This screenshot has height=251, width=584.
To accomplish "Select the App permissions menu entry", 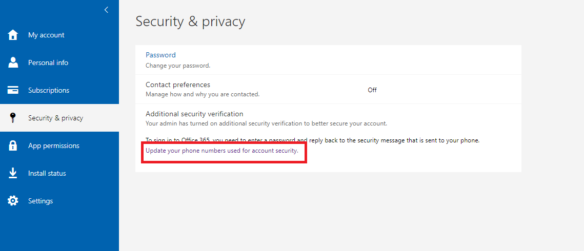I will [x=54, y=145].
